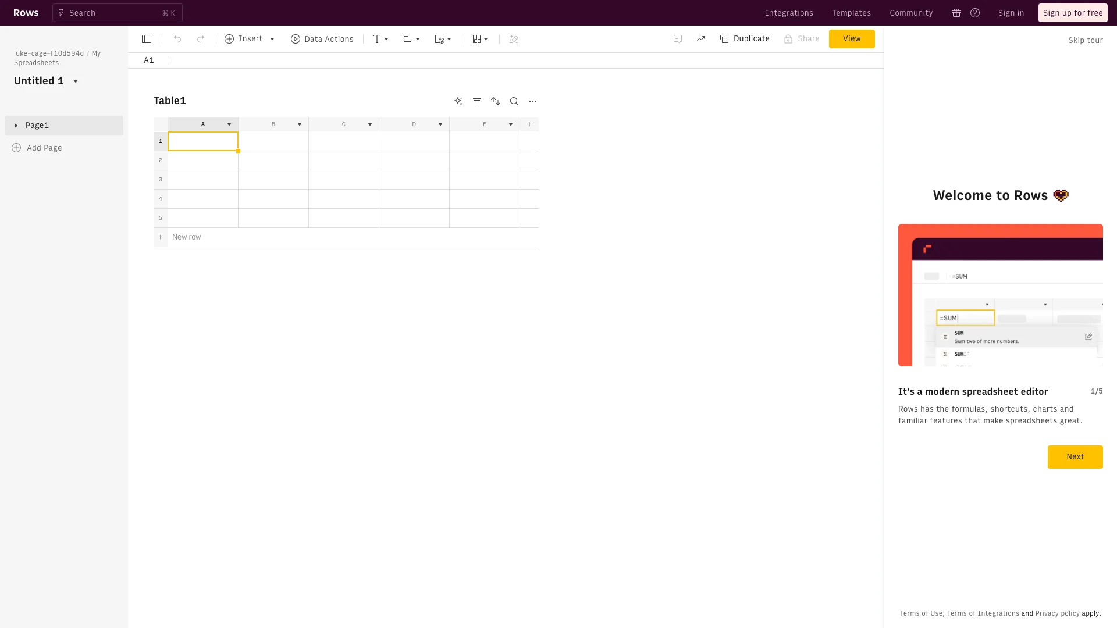Select column B header
1117x628 pixels.
click(x=273, y=124)
